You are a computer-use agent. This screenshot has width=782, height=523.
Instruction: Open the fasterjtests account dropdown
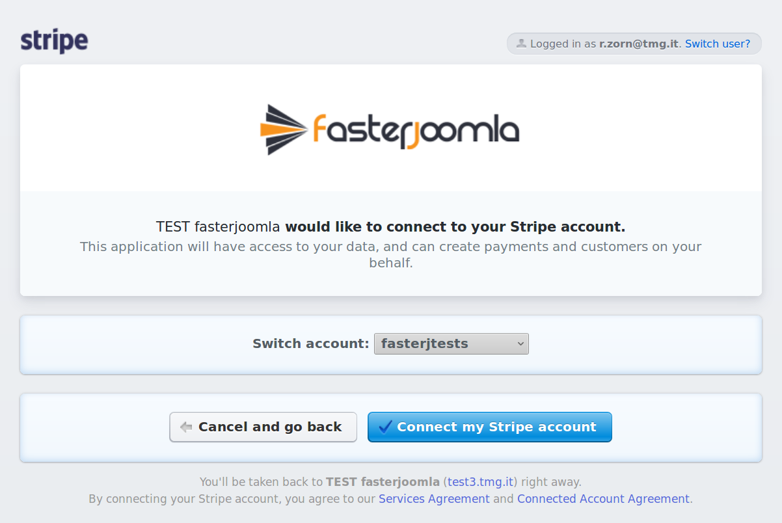452,343
